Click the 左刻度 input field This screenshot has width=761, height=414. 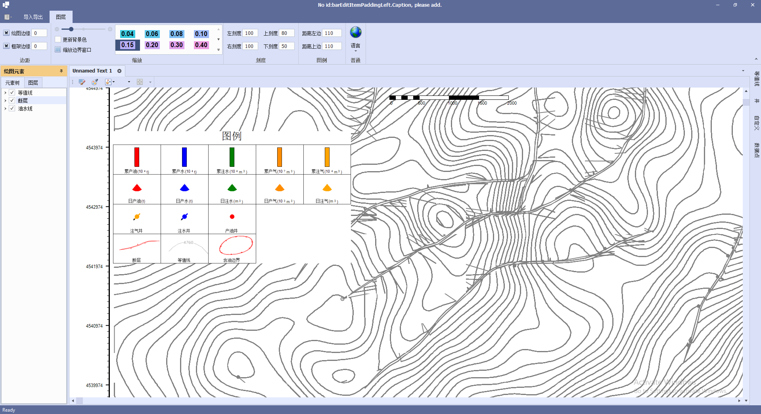tap(250, 33)
